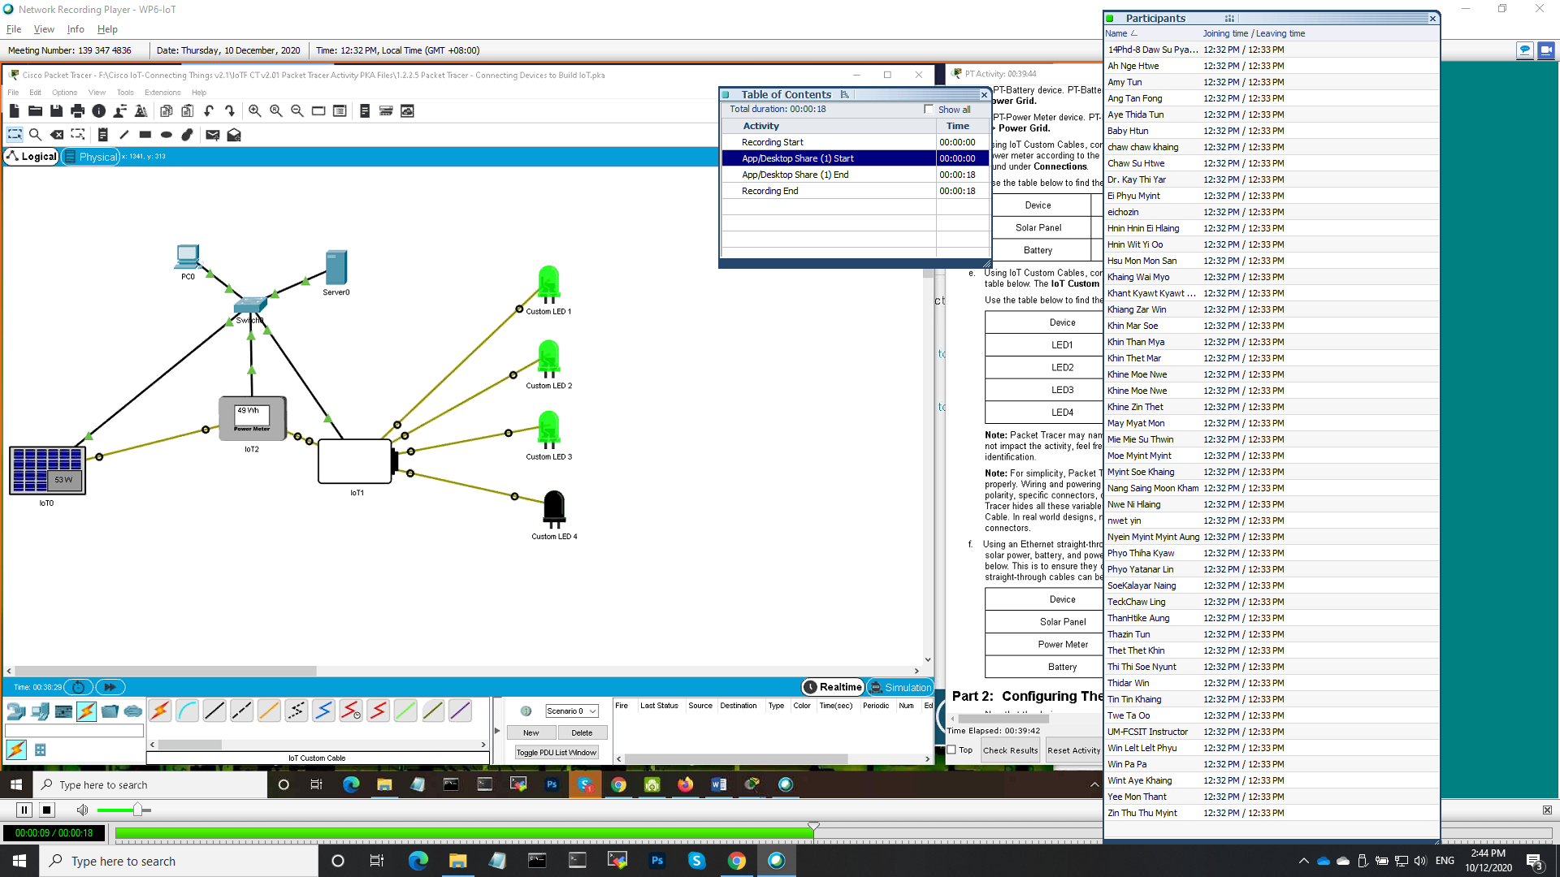Choose the Fiber orange cable icon
This screenshot has height=877, width=1560.
tap(269, 711)
